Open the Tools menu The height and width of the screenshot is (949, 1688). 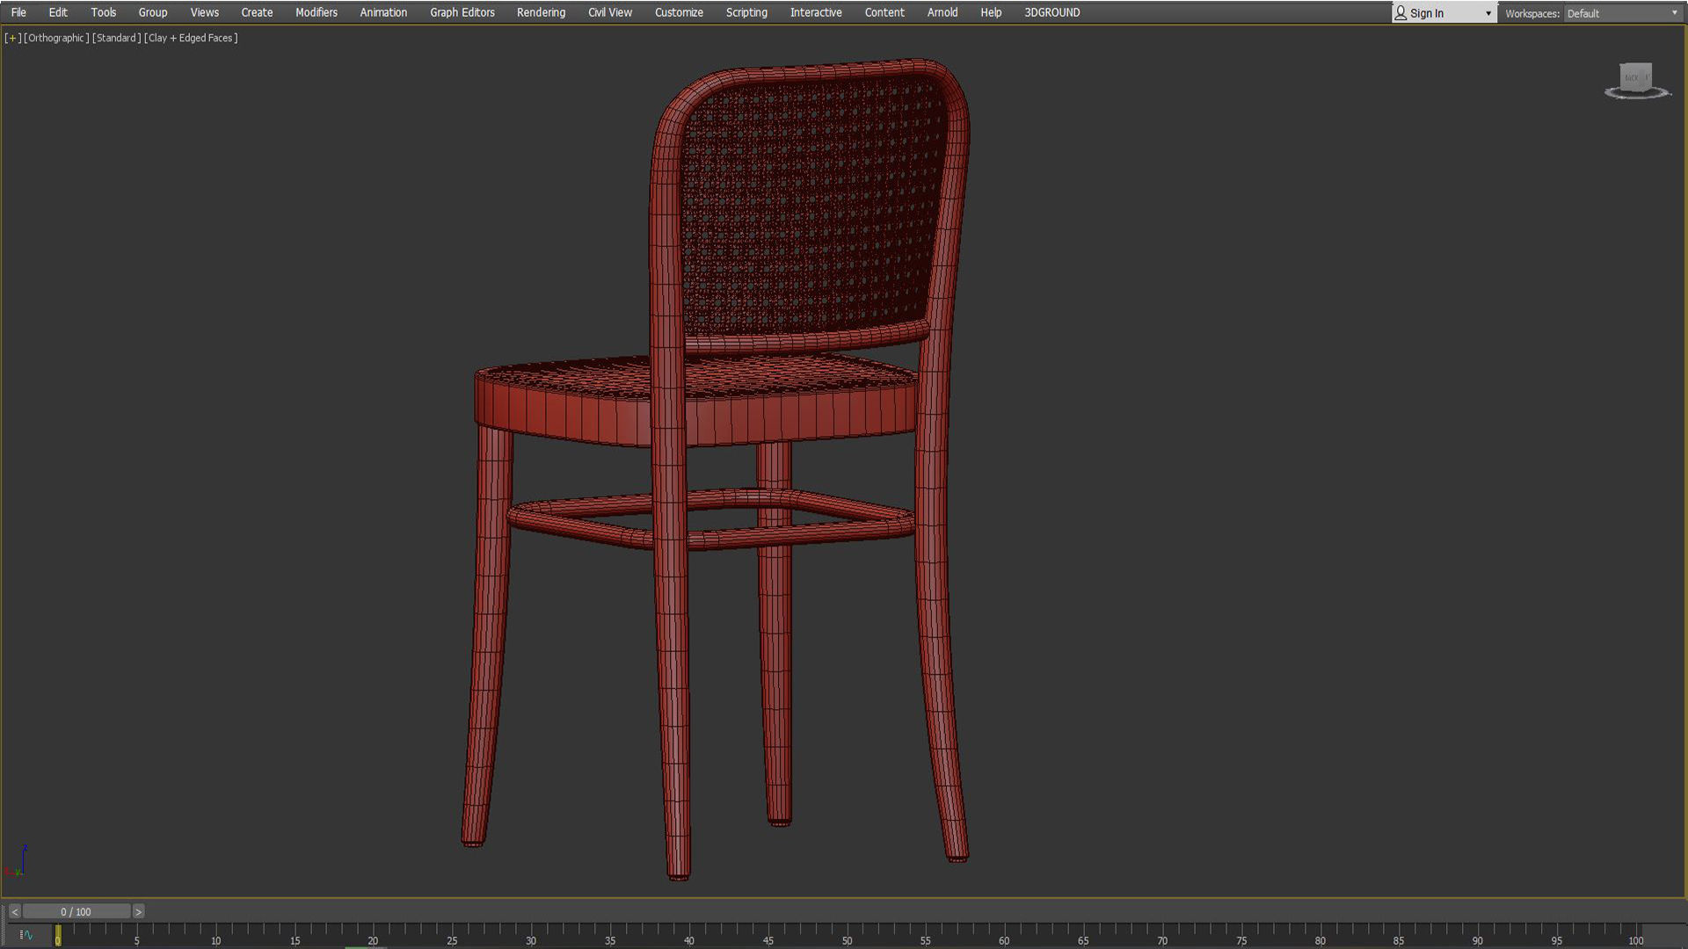pyautogui.click(x=103, y=12)
